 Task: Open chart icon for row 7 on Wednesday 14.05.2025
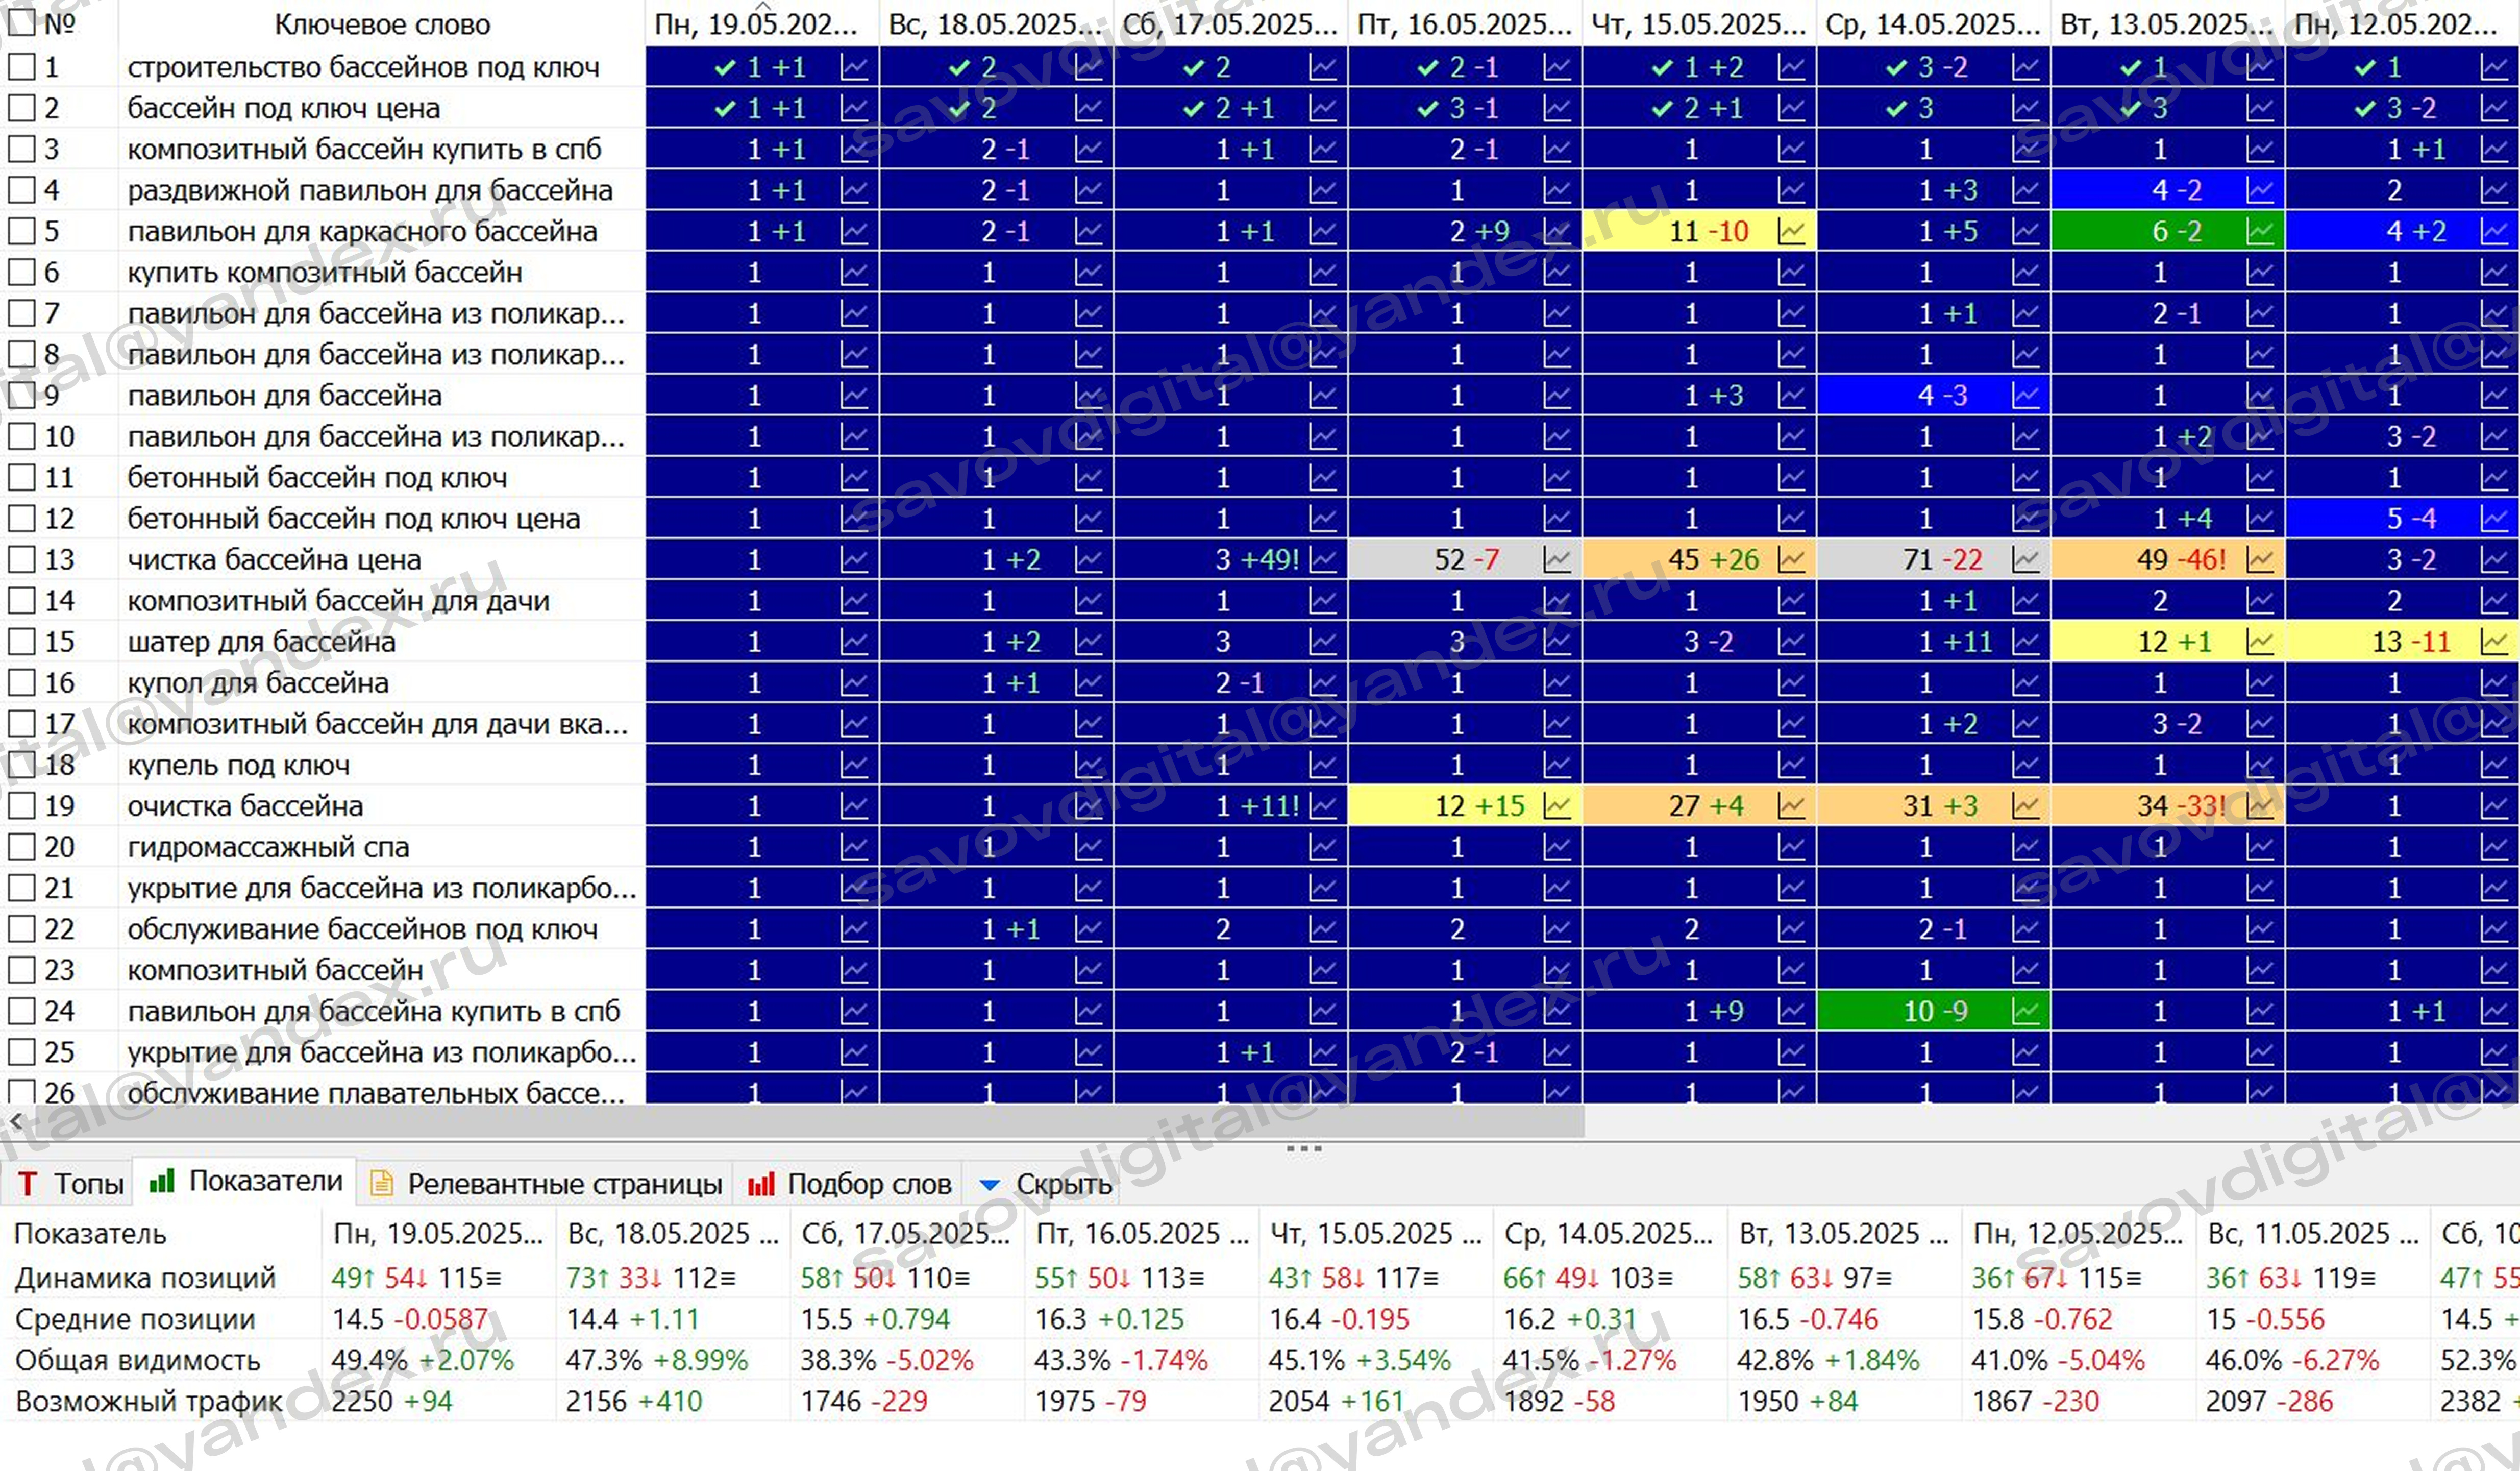pos(2026,313)
